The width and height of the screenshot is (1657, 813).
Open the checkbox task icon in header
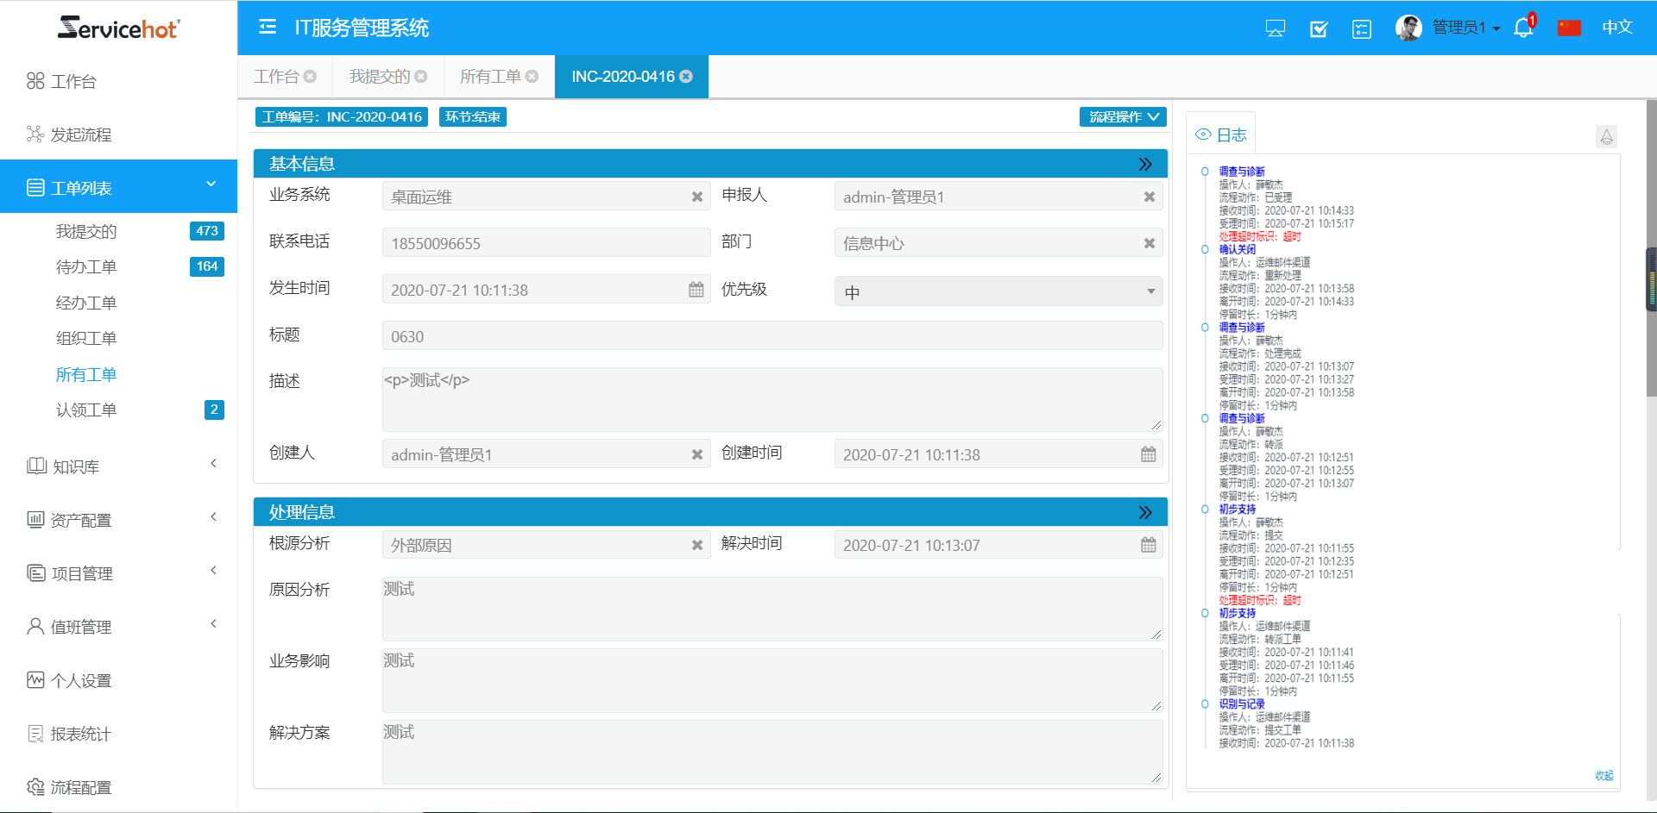point(1319,28)
